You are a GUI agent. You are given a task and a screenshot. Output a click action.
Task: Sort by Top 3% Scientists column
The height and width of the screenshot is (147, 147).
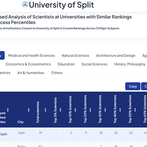pos(60,110)
